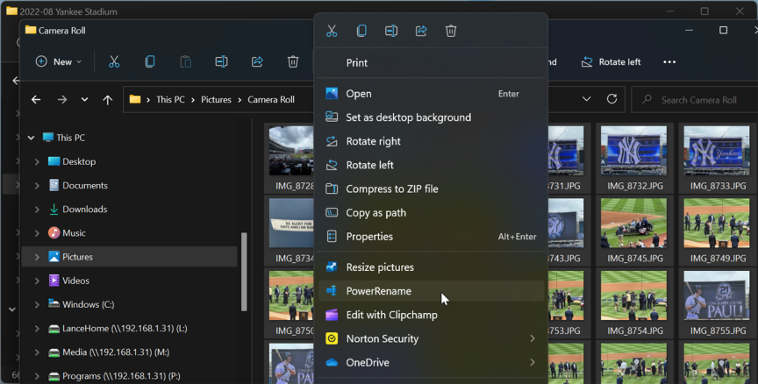Choose Set as desktop background
The image size is (758, 384).
click(x=408, y=117)
